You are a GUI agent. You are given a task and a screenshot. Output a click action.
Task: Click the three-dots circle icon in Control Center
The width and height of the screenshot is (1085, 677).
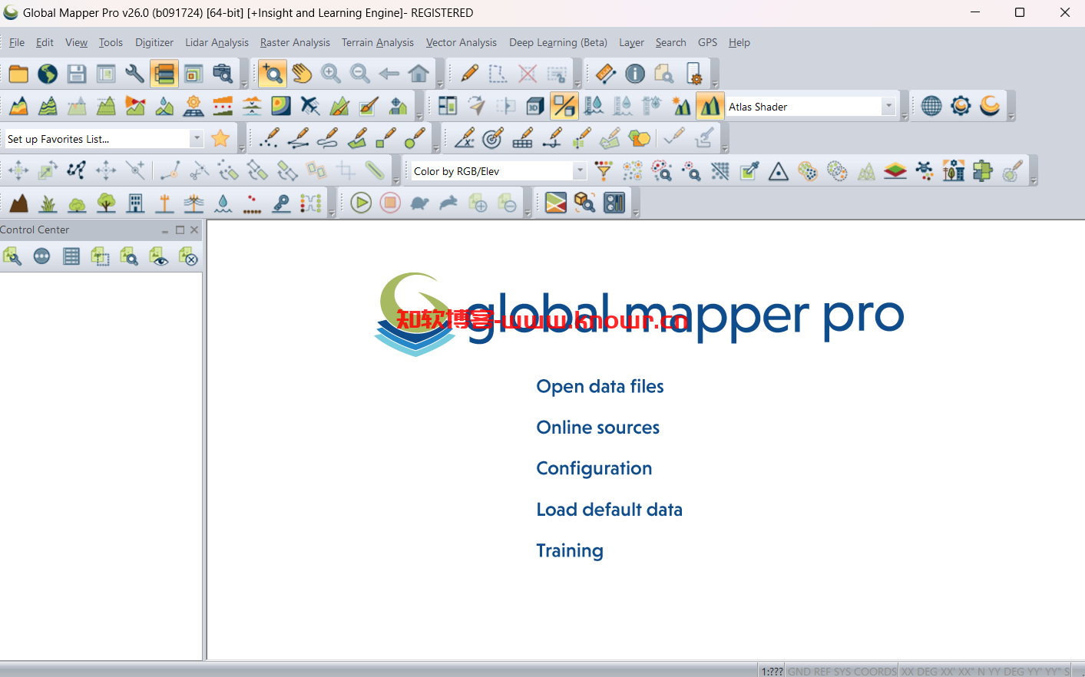[42, 256]
